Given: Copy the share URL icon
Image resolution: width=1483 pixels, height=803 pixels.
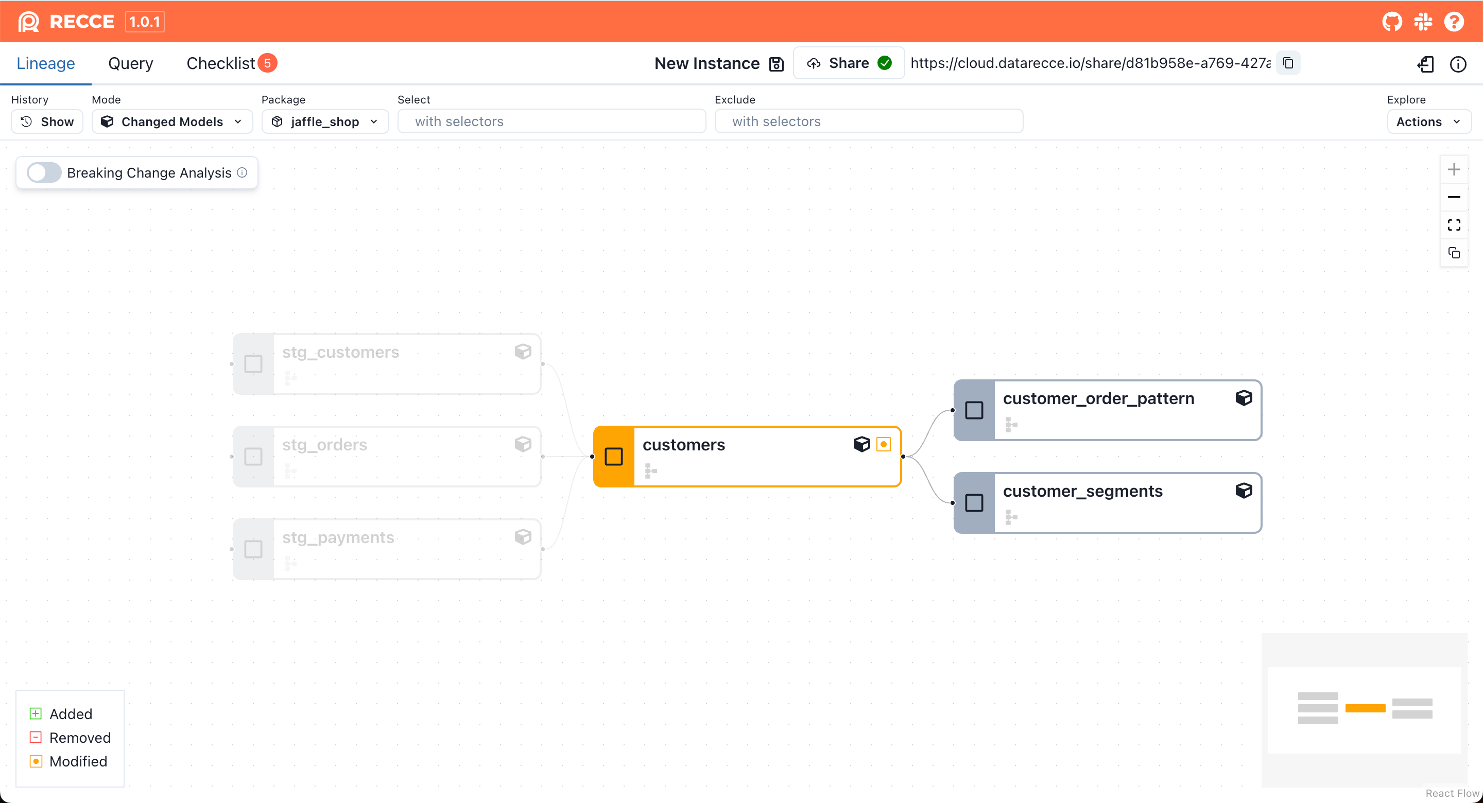Looking at the screenshot, I should tap(1288, 63).
